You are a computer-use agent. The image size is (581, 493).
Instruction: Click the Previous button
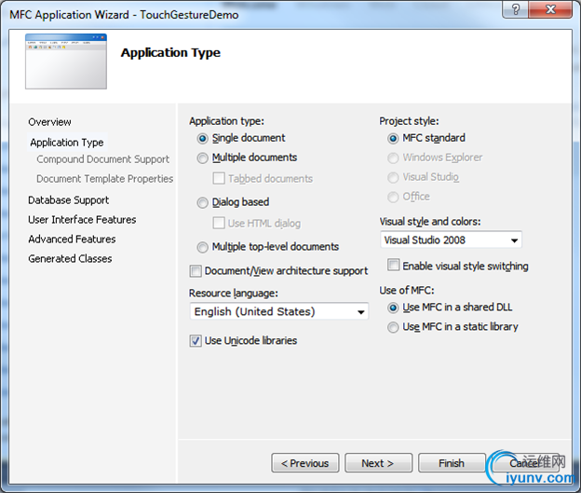(305, 463)
